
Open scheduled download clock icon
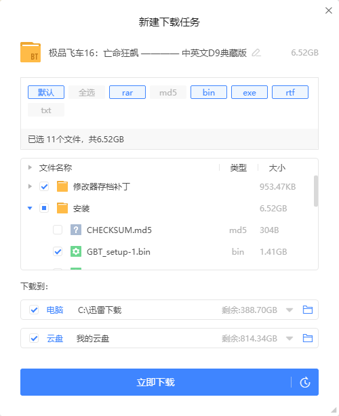pyautogui.click(x=305, y=382)
